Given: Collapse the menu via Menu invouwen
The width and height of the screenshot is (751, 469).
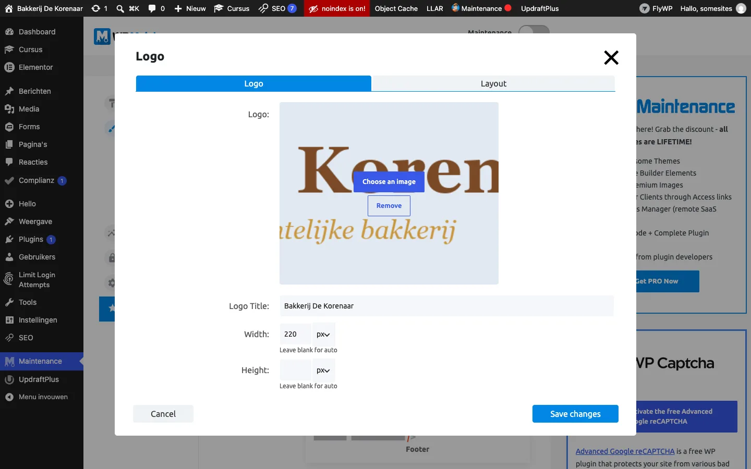Looking at the screenshot, I should 42,397.
